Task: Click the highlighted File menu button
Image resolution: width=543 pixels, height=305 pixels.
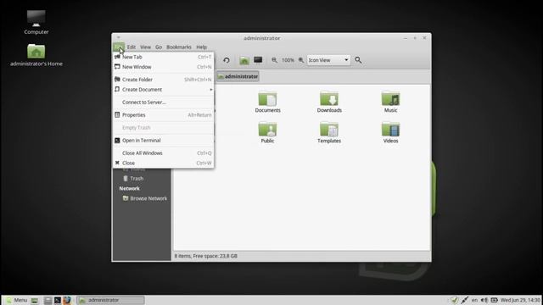Action: click(119, 47)
